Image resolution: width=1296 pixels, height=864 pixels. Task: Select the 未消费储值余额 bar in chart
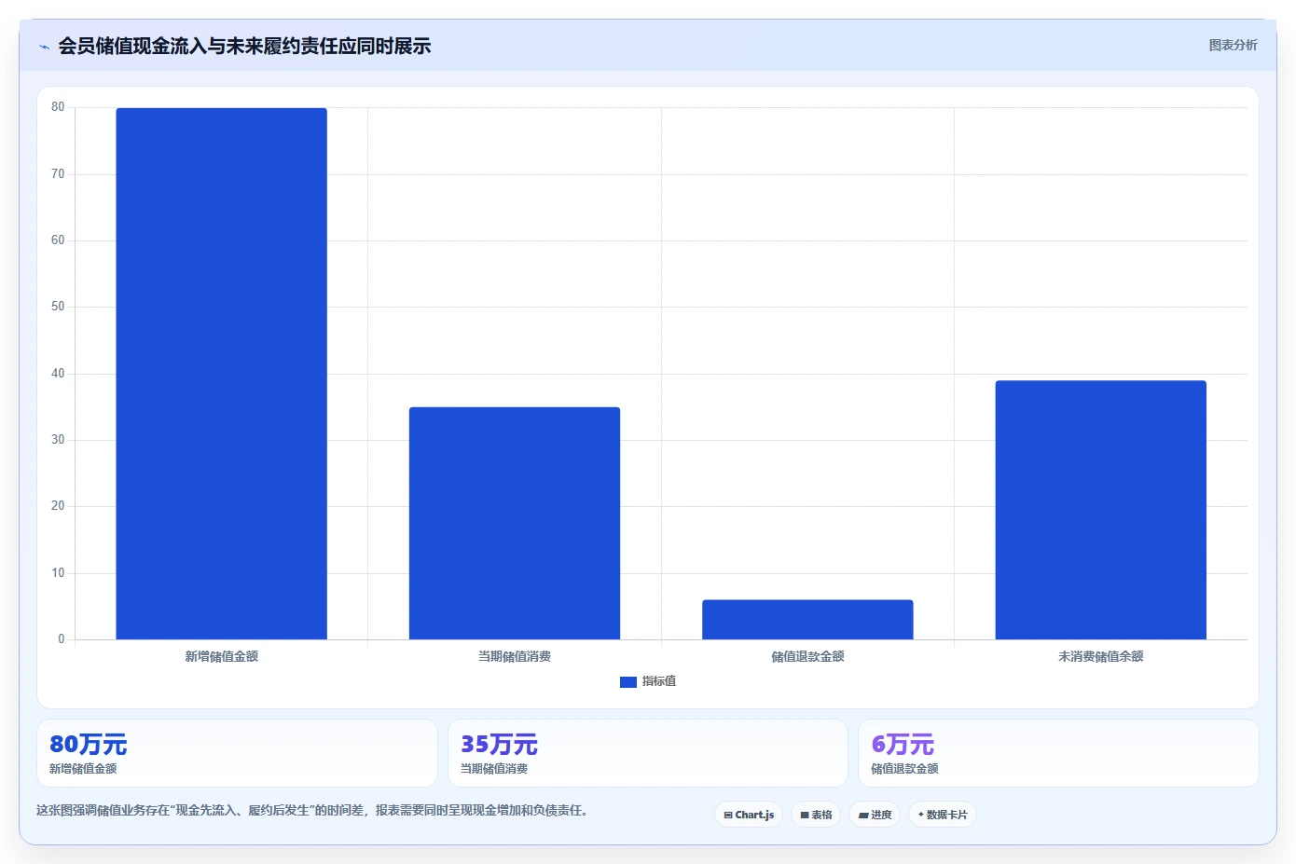click(1100, 510)
